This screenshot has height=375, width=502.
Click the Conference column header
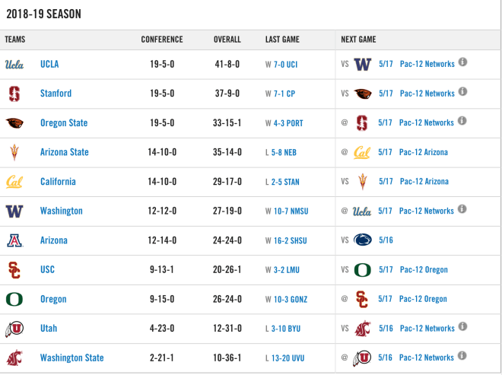click(162, 40)
